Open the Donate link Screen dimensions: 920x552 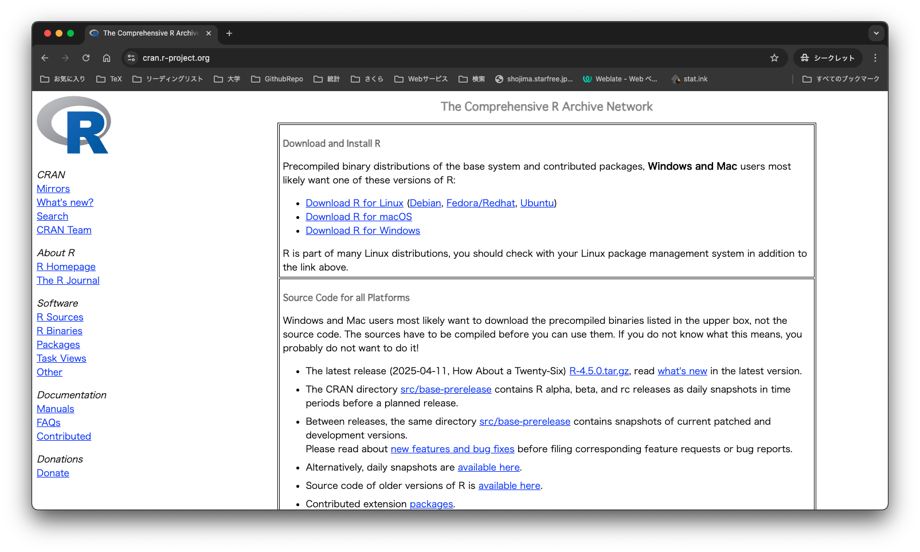point(53,473)
